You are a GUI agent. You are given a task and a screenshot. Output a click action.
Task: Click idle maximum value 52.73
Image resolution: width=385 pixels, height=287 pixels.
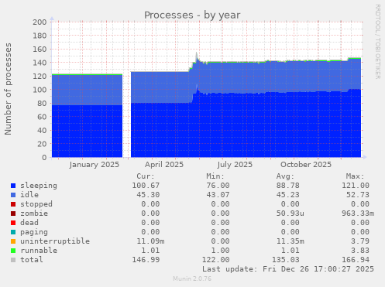tap(358, 195)
